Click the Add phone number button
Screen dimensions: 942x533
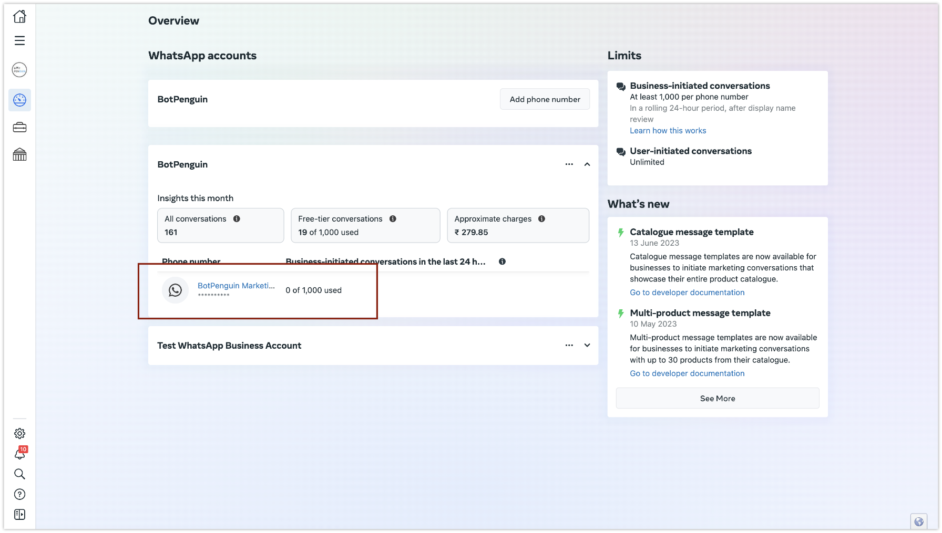[x=545, y=99]
